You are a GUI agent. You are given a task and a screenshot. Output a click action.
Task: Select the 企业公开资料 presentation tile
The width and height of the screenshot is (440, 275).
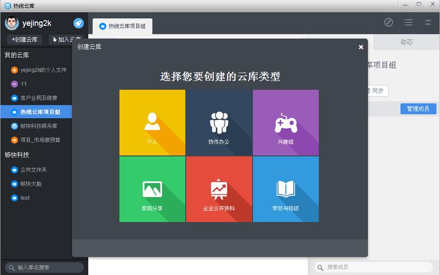click(219, 189)
